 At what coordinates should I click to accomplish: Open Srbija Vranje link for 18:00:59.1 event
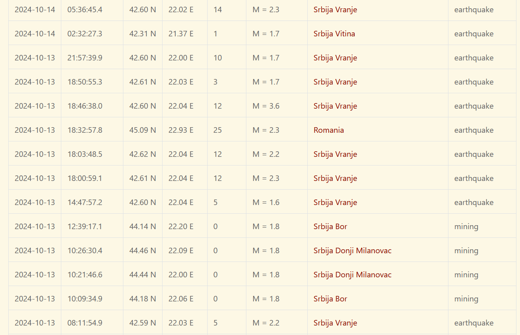pyautogui.click(x=335, y=178)
